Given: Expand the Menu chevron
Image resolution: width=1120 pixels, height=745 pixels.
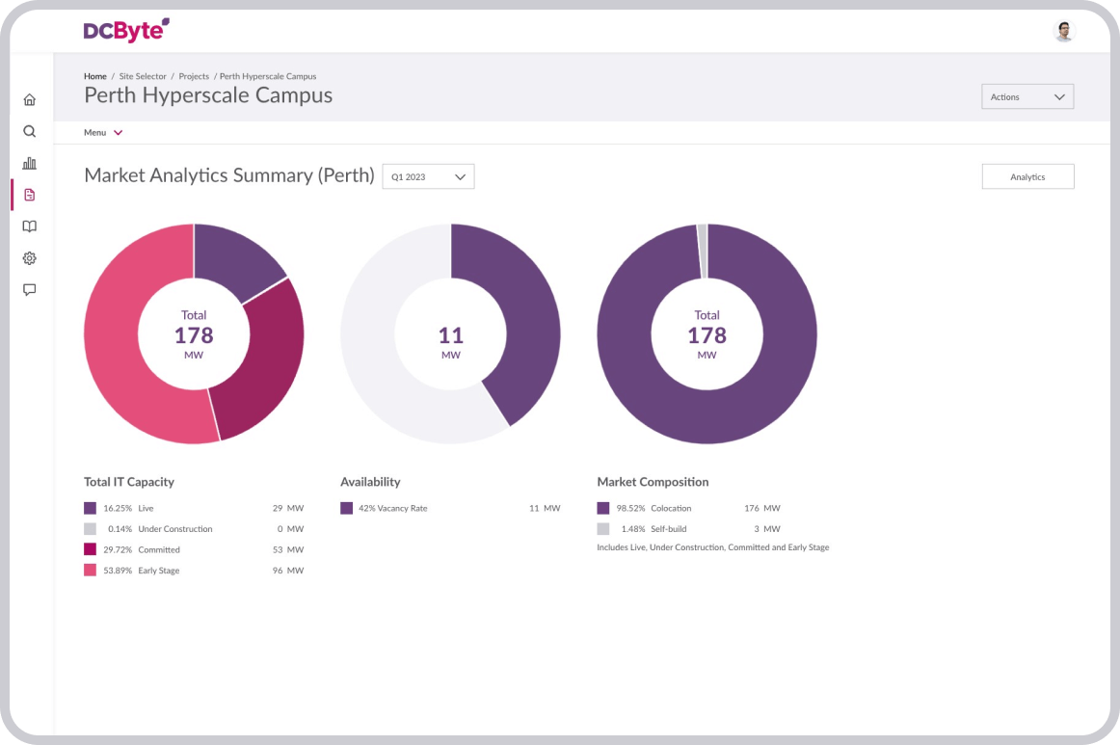Looking at the screenshot, I should (x=118, y=133).
